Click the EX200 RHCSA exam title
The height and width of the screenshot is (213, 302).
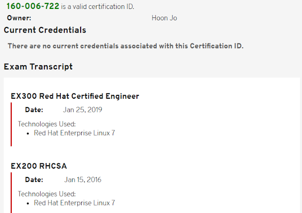[x=39, y=166]
